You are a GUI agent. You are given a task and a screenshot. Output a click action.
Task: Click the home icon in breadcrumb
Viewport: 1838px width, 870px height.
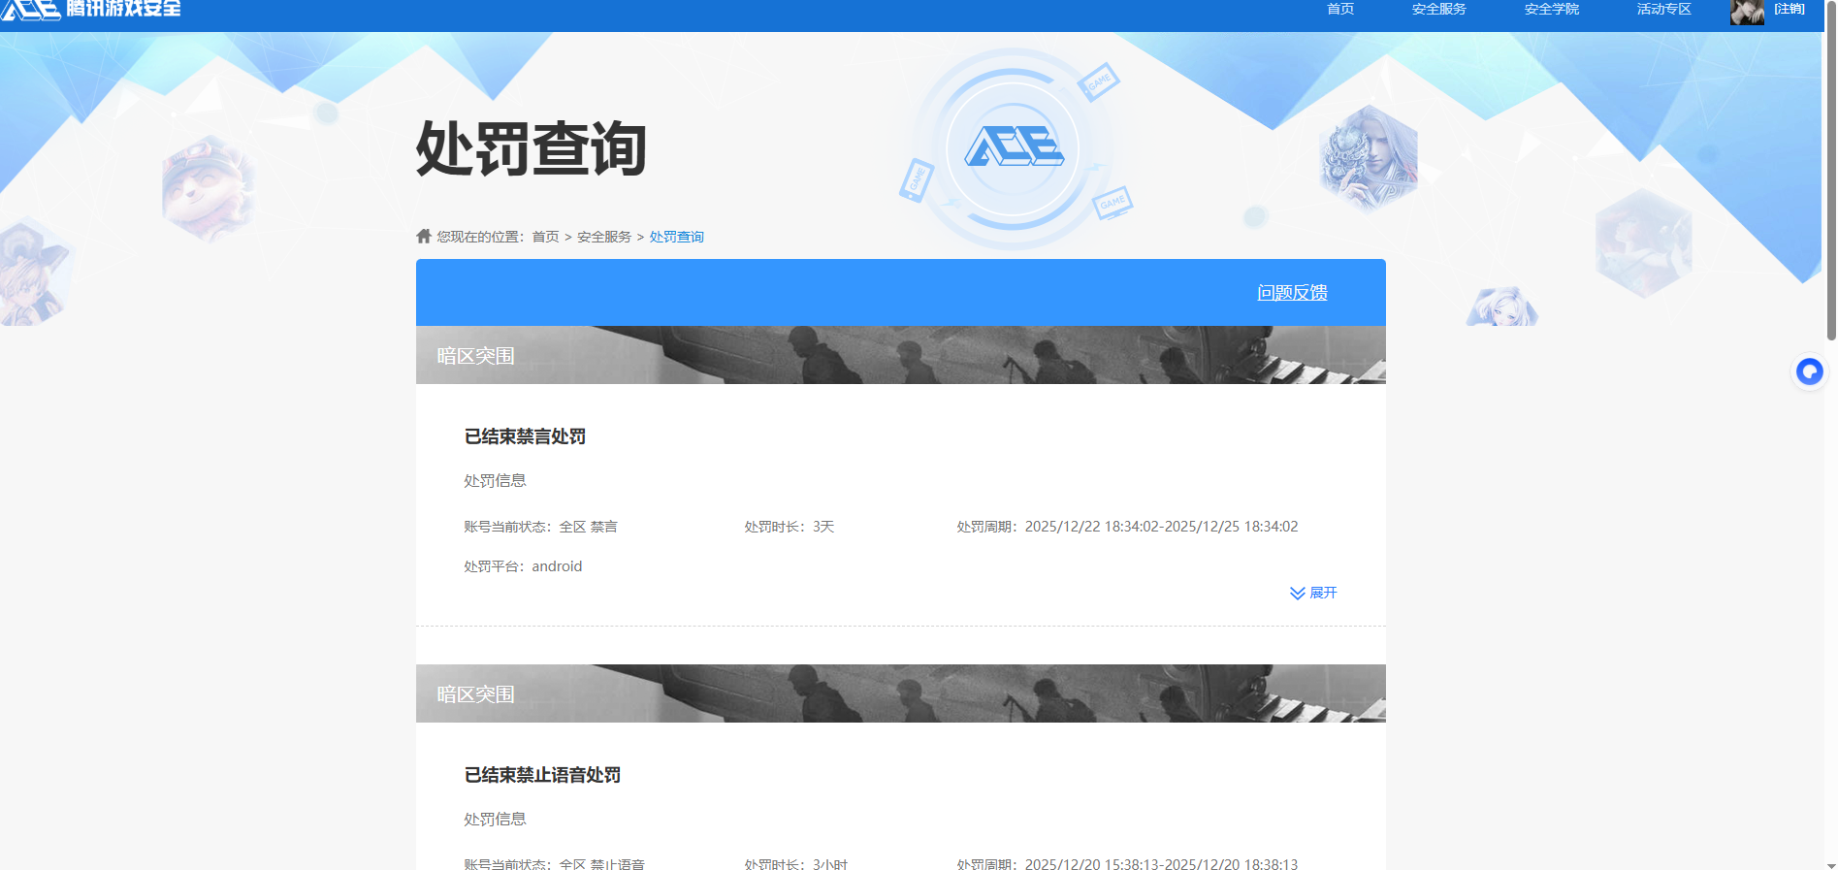pyautogui.click(x=424, y=236)
